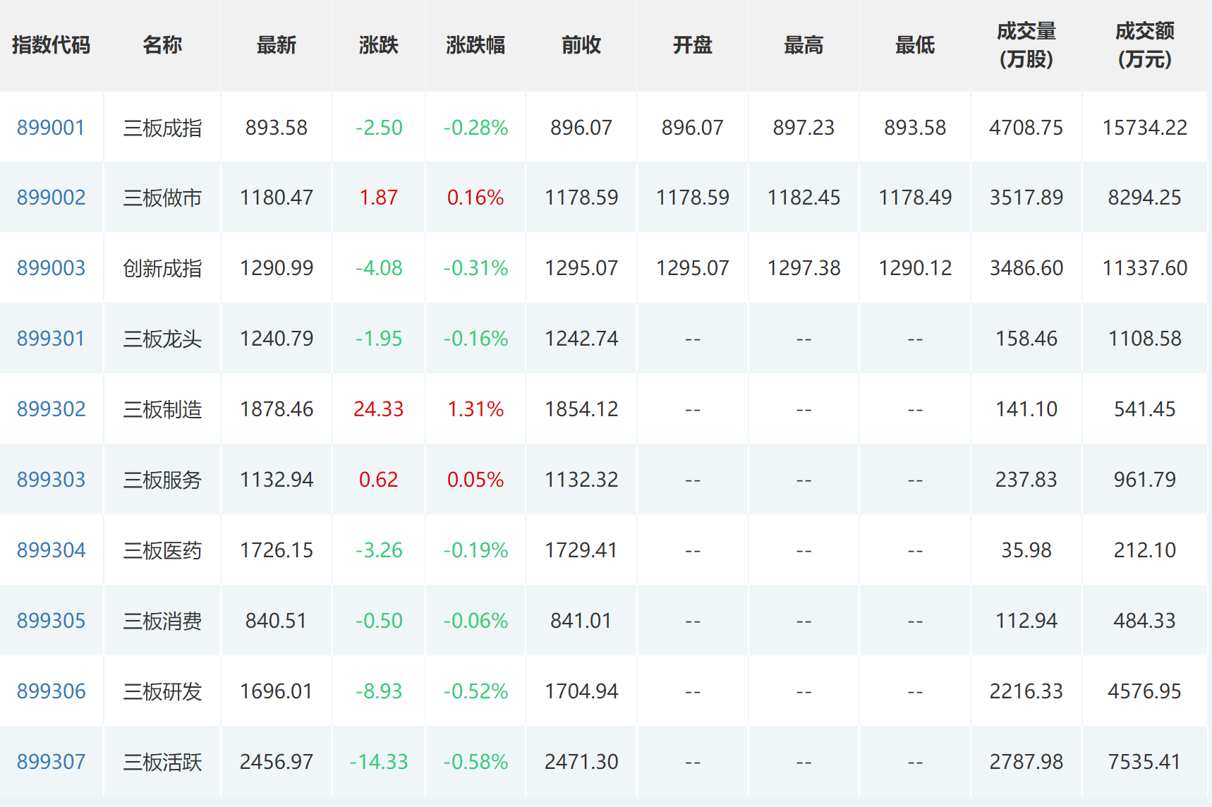Click the 前收 column header
The width and height of the screenshot is (1212, 807).
581,45
